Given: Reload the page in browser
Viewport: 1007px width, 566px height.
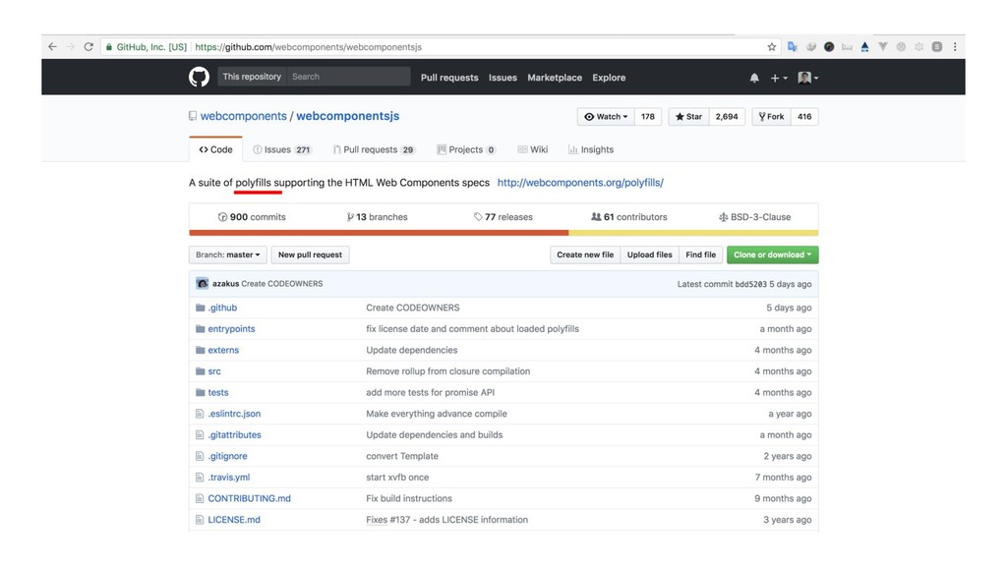Looking at the screenshot, I should (x=89, y=46).
